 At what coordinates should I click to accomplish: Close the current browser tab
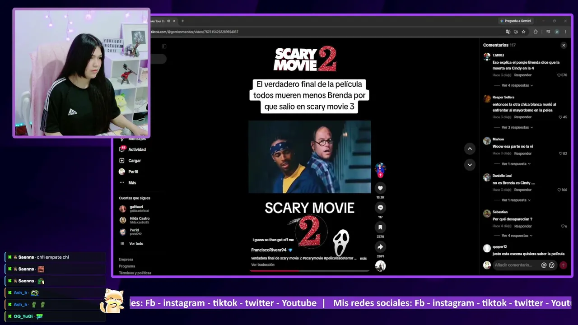pyautogui.click(x=174, y=21)
